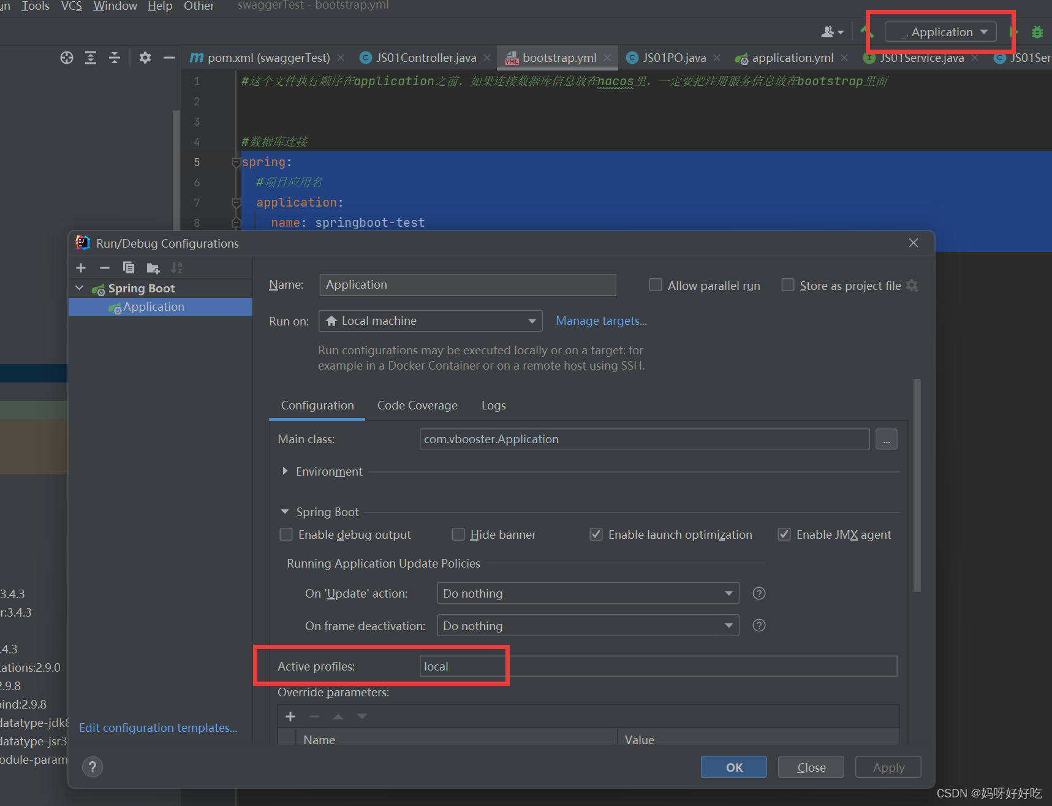Open Application run configuration selector
Viewport: 1052px width, 806px height.
pyautogui.click(x=940, y=32)
